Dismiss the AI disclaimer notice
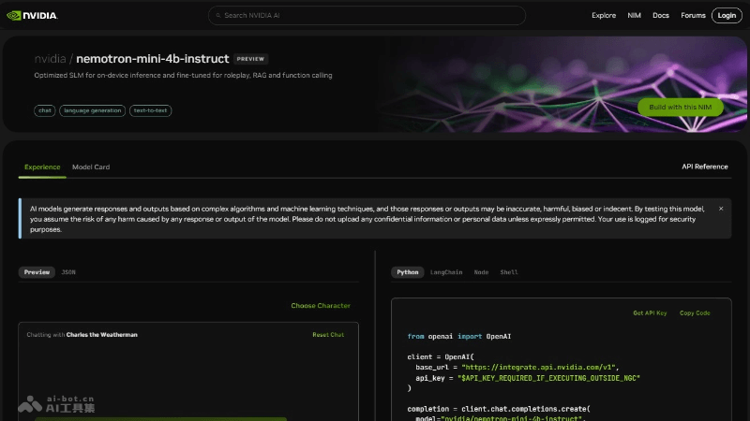 tap(721, 209)
